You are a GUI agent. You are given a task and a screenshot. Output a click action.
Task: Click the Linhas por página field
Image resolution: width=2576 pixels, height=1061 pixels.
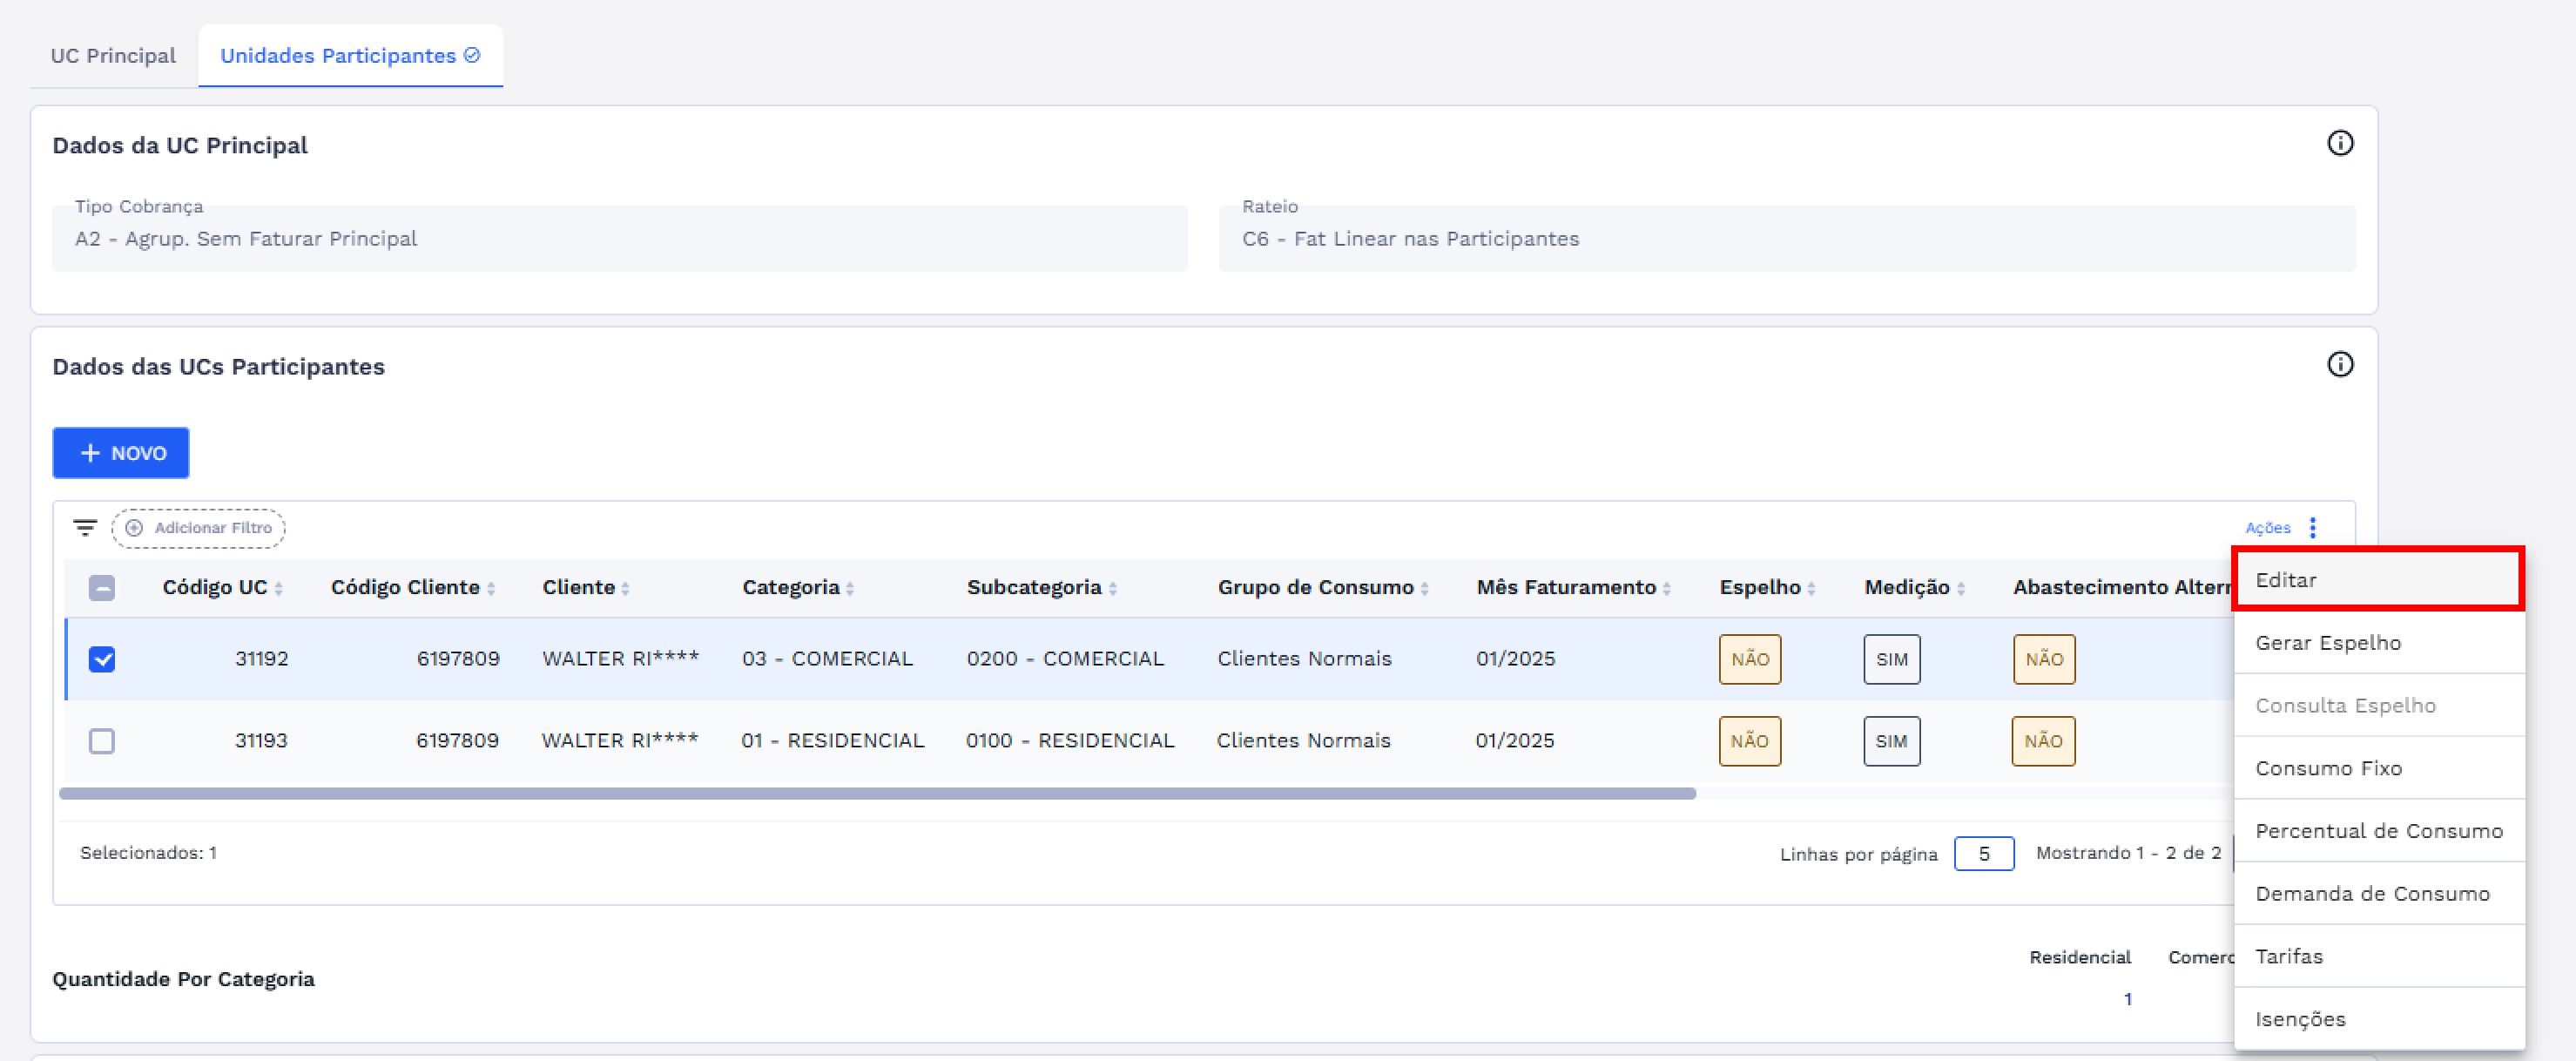[x=1983, y=854]
